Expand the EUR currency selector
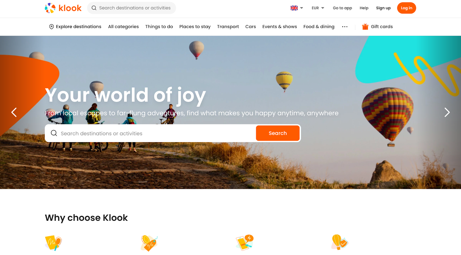Screen dimensions: 461x255 coord(318,8)
